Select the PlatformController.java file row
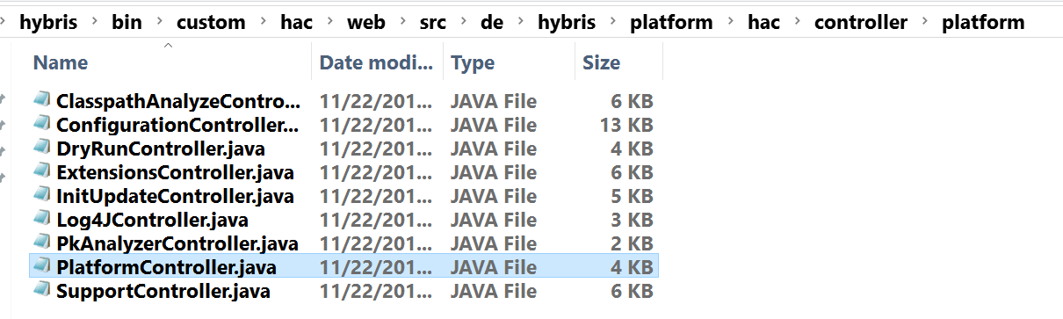The height and width of the screenshot is (319, 1063). 343,267
